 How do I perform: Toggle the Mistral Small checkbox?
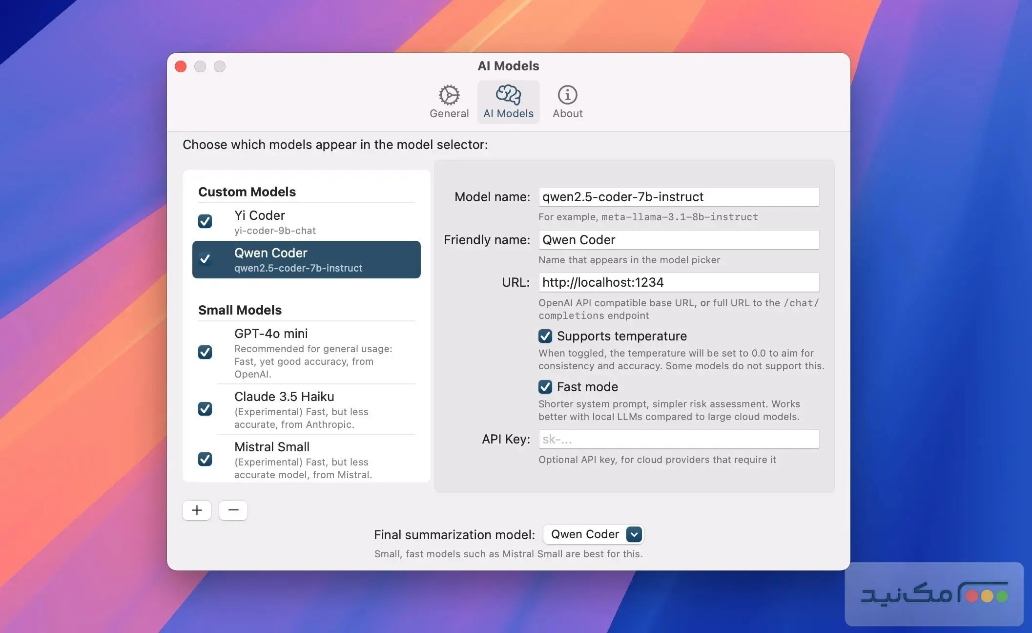(205, 459)
